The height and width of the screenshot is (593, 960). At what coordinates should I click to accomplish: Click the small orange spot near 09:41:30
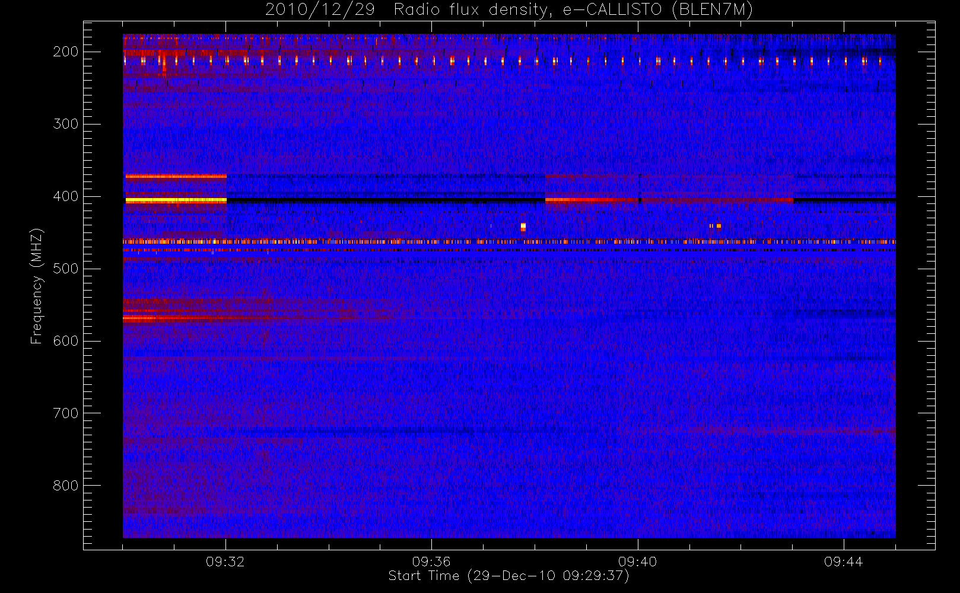coord(719,226)
